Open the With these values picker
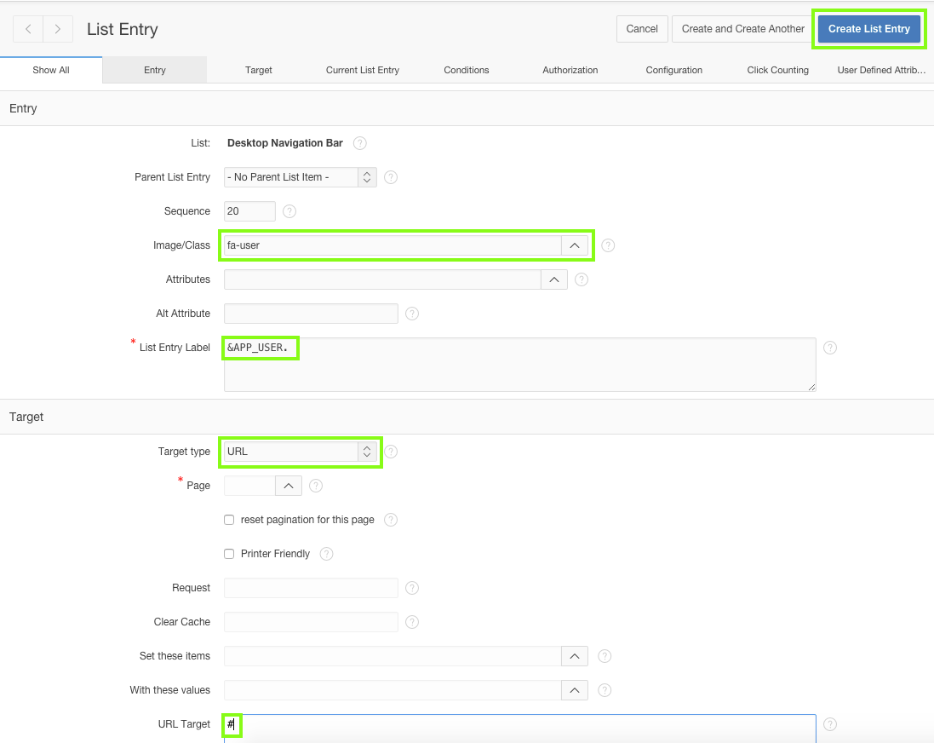Viewport: 934px width, 743px height. (x=574, y=689)
